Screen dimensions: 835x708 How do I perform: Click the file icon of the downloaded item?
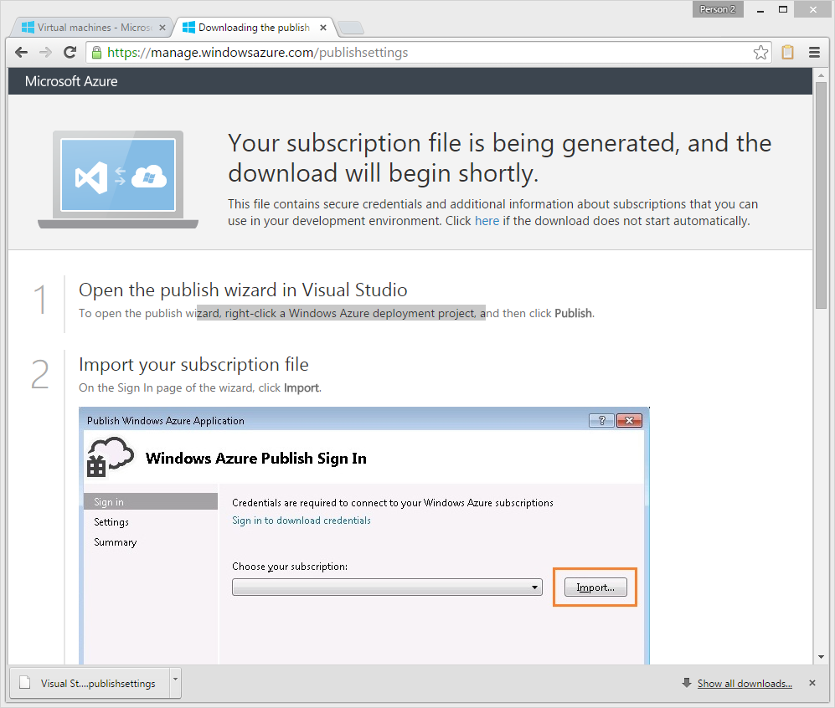[24, 683]
